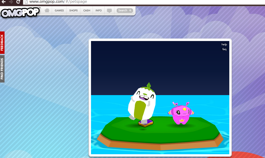Viewport: 265px width, 158px height.
Task: Click the page icon in address bar
Action: click(26, 2)
